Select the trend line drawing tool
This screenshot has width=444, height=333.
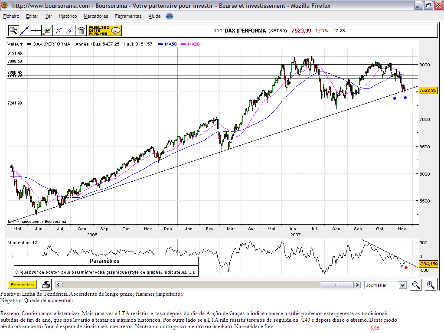point(25,30)
